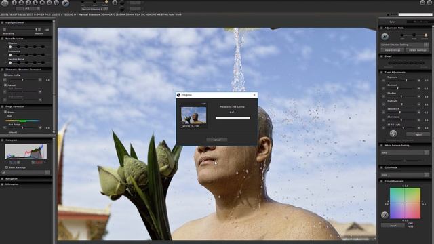The height and width of the screenshot is (244, 434).
Task: Click the eyedropper icon below X3 Fill Light
Action: pyautogui.click(x=393, y=134)
